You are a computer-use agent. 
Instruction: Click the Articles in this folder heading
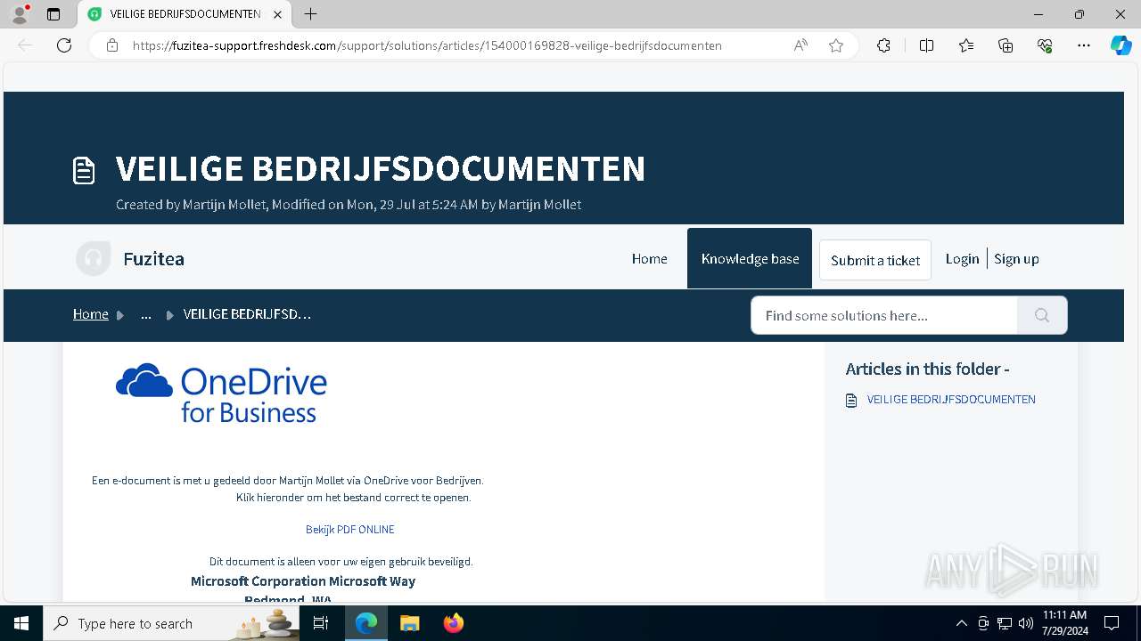click(927, 369)
